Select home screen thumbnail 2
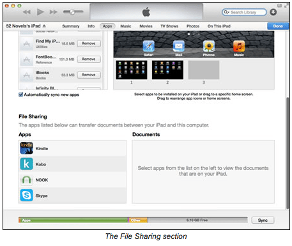This screenshot has width=292, height=246. (x=167, y=70)
